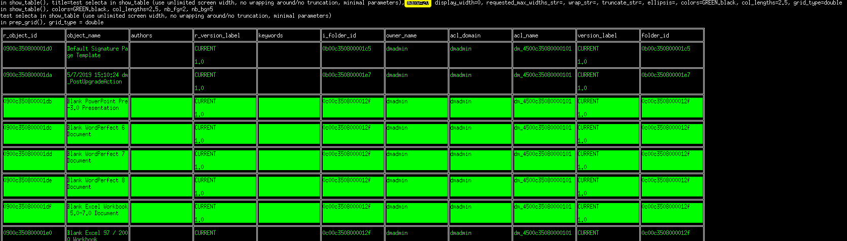The image size is (847, 241).
Task: Select the r_object_id column header
Action: coord(34,35)
